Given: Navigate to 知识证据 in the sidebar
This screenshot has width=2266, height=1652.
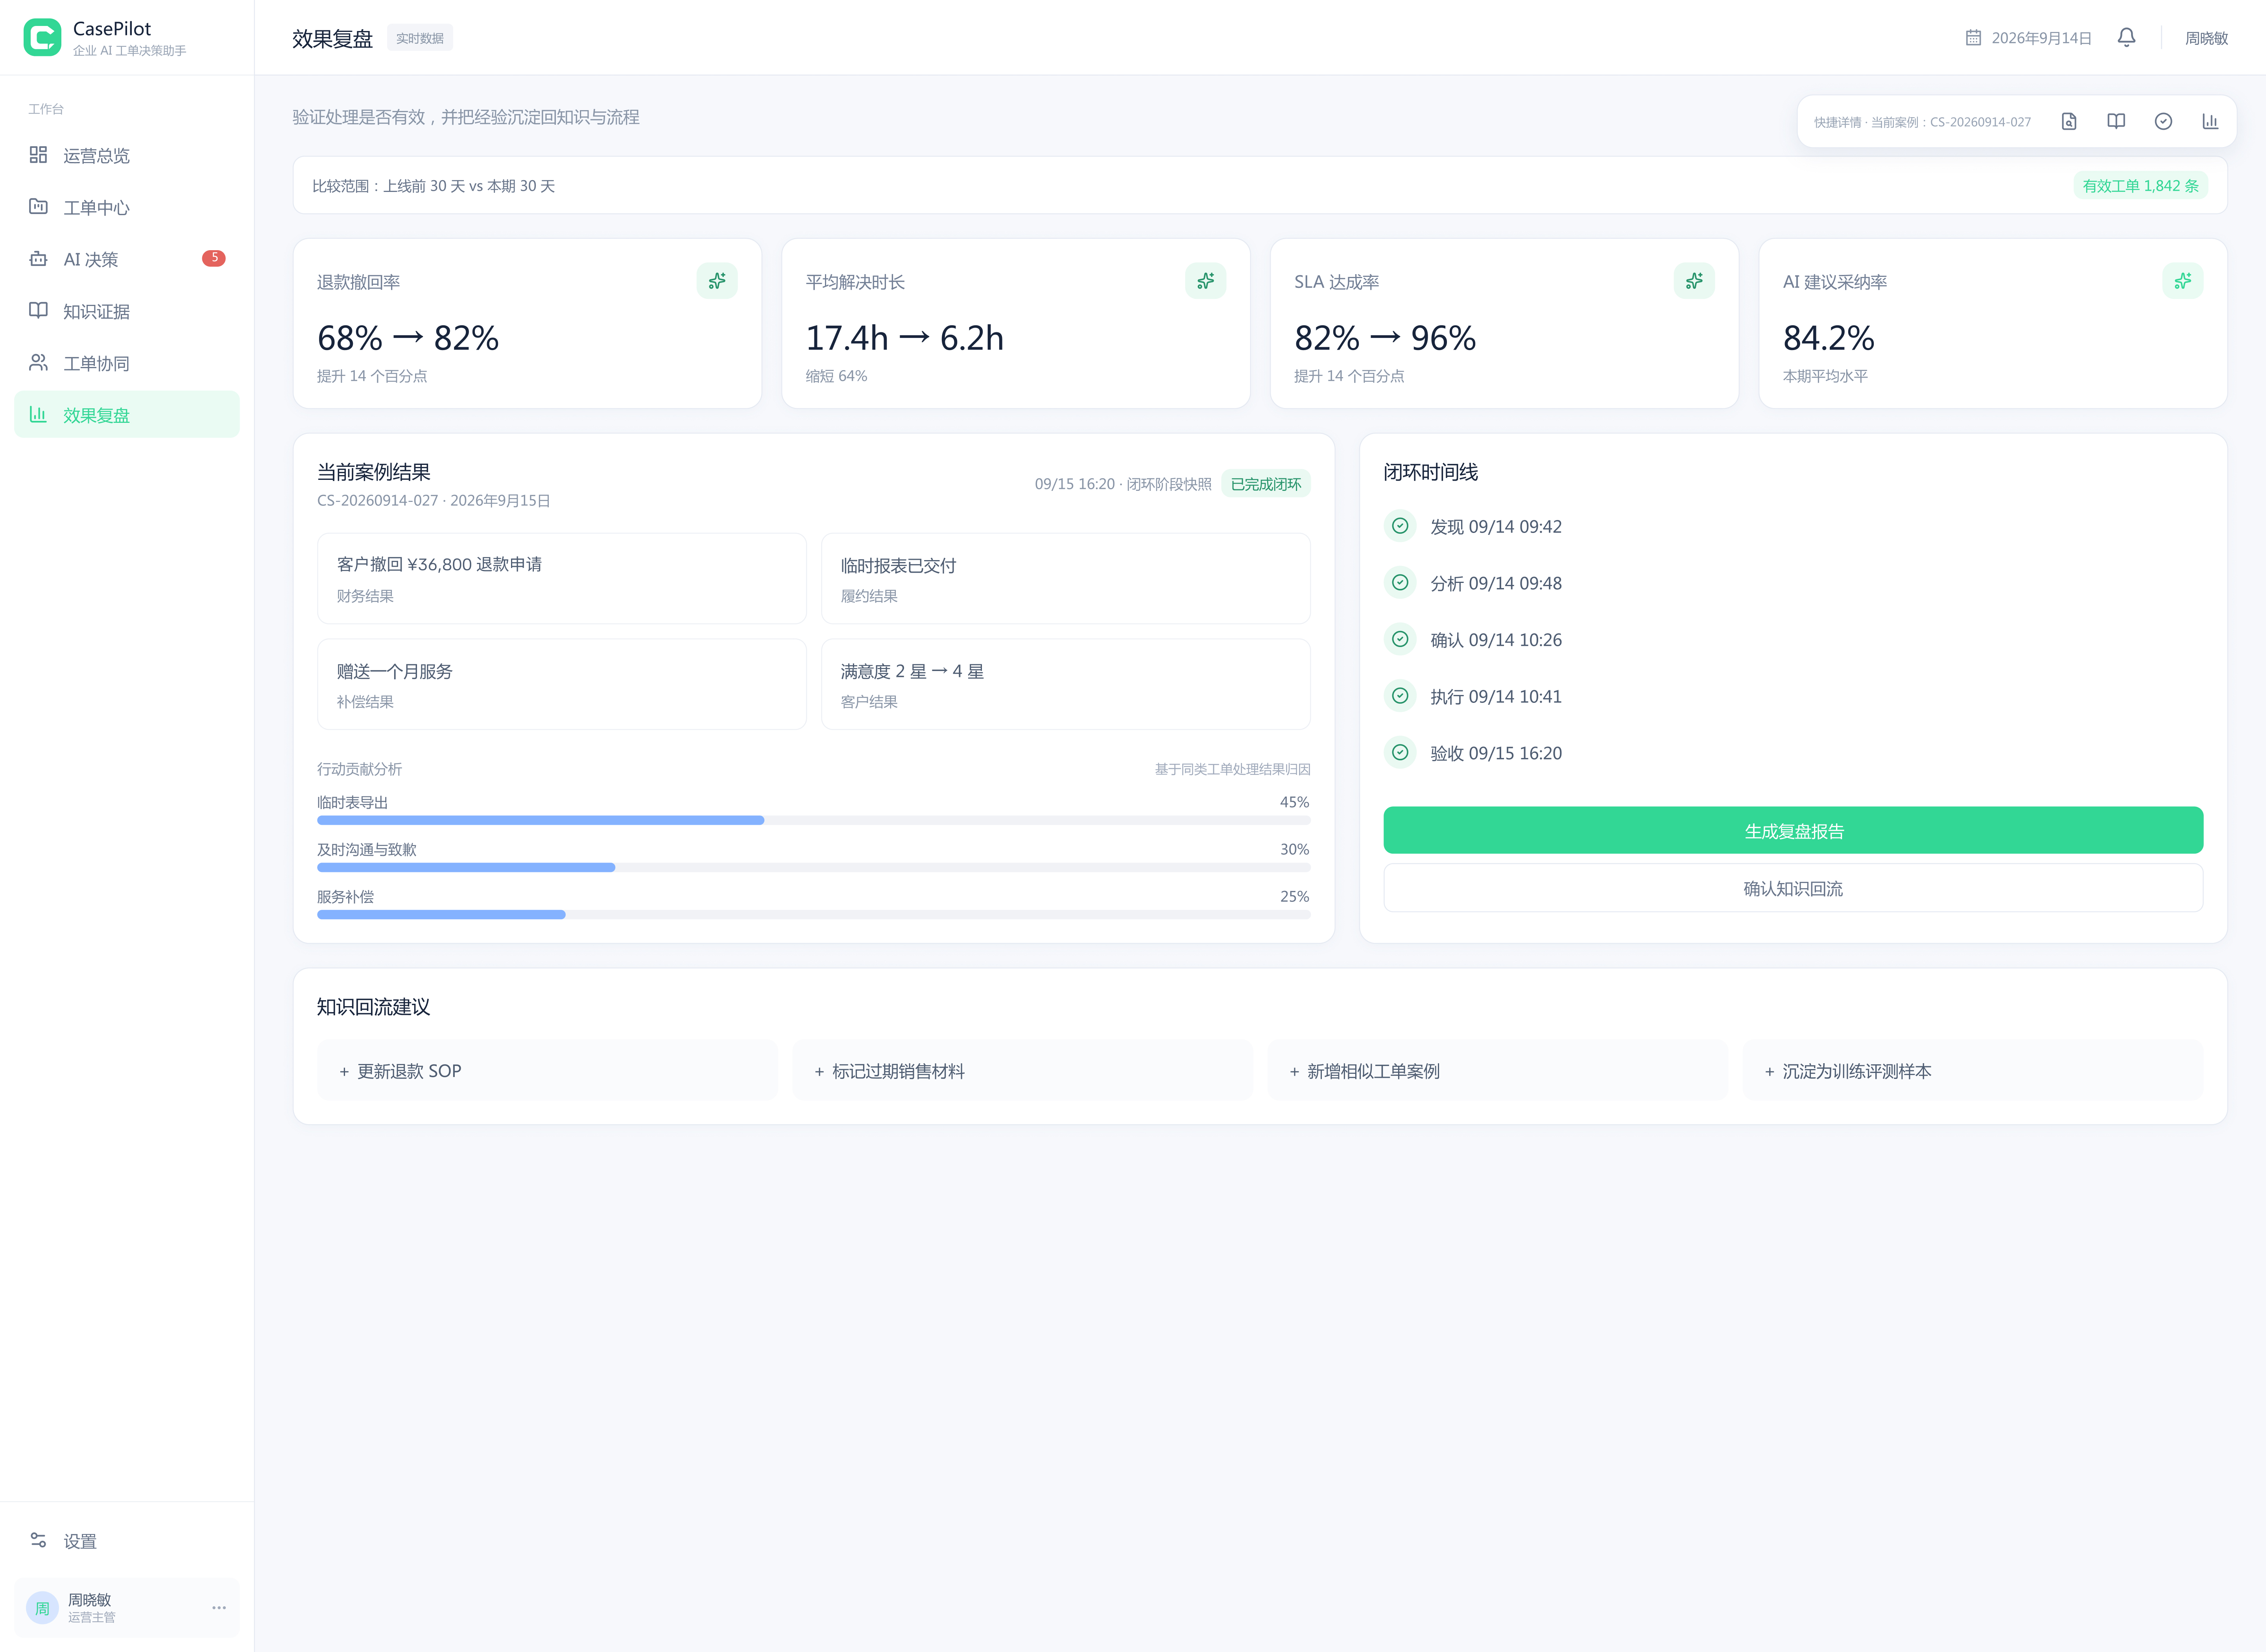Looking at the screenshot, I should (x=127, y=311).
